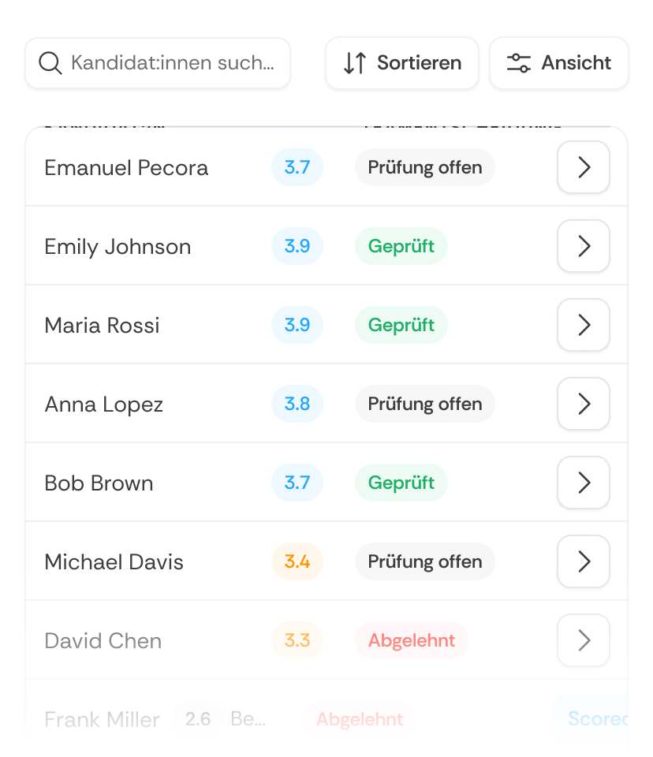The height and width of the screenshot is (757, 653).
Task: Click Emily Johnson's Geprüft status badge
Action: tap(401, 246)
